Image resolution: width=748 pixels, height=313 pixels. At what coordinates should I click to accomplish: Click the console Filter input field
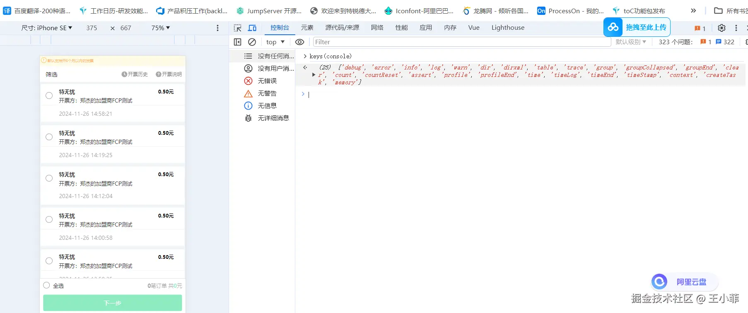(461, 42)
